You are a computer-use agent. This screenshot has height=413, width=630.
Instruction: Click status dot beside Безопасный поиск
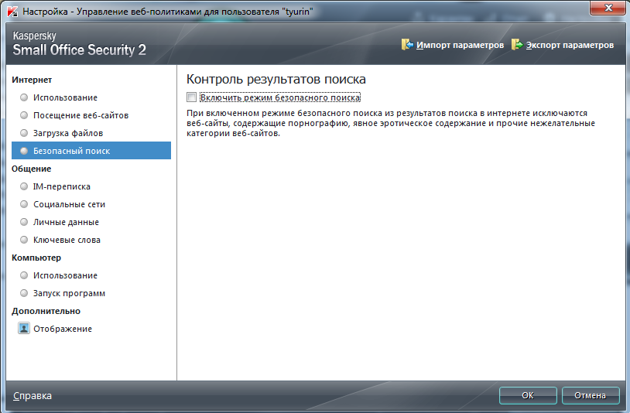[24, 151]
